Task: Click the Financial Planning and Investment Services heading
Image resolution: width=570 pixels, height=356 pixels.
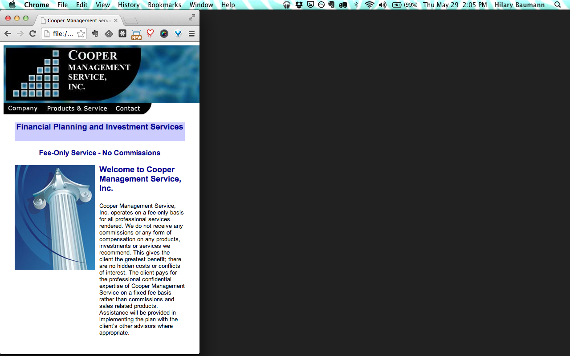Action: click(100, 127)
